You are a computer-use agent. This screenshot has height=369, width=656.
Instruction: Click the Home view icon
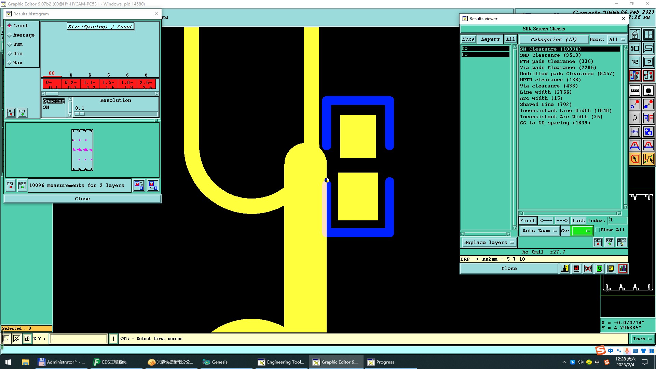click(634, 35)
